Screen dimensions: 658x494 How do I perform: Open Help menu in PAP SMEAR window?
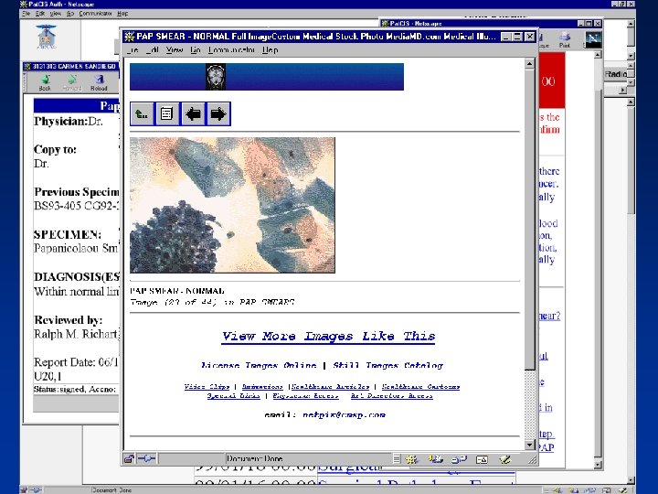point(271,50)
